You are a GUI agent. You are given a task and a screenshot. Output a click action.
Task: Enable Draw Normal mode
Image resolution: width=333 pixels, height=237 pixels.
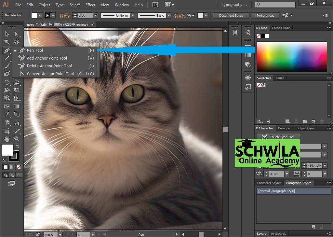[x=6, y=175]
